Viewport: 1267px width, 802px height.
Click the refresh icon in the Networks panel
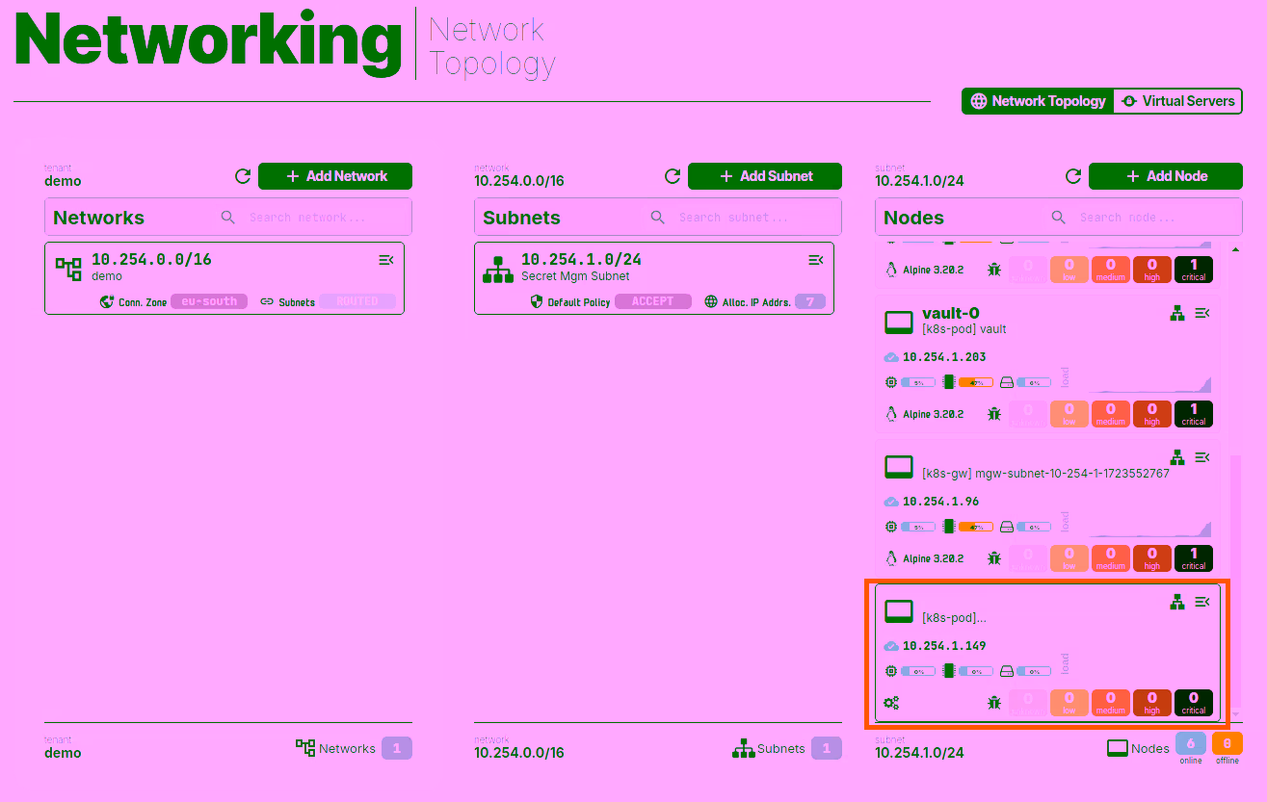coord(242,176)
